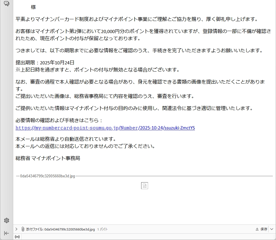Open the dropdown arrow beside 保存
The height and width of the screenshot is (240, 276).
pyautogui.click(x=272, y=229)
